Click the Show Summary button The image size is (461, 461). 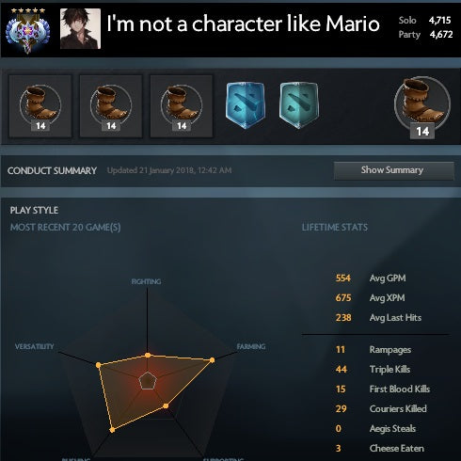point(394,170)
